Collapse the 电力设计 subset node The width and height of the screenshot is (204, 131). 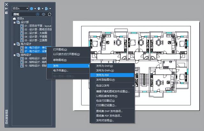point(14,44)
